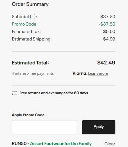
Task: Click the $0.00 tax amount
Action: coord(109,31)
